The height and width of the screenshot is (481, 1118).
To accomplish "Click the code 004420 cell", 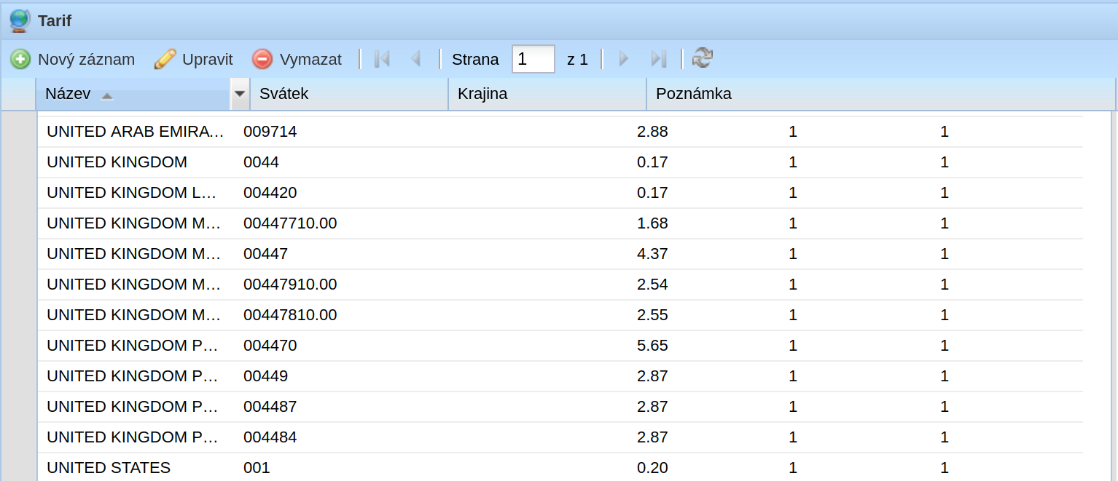I will (x=270, y=193).
